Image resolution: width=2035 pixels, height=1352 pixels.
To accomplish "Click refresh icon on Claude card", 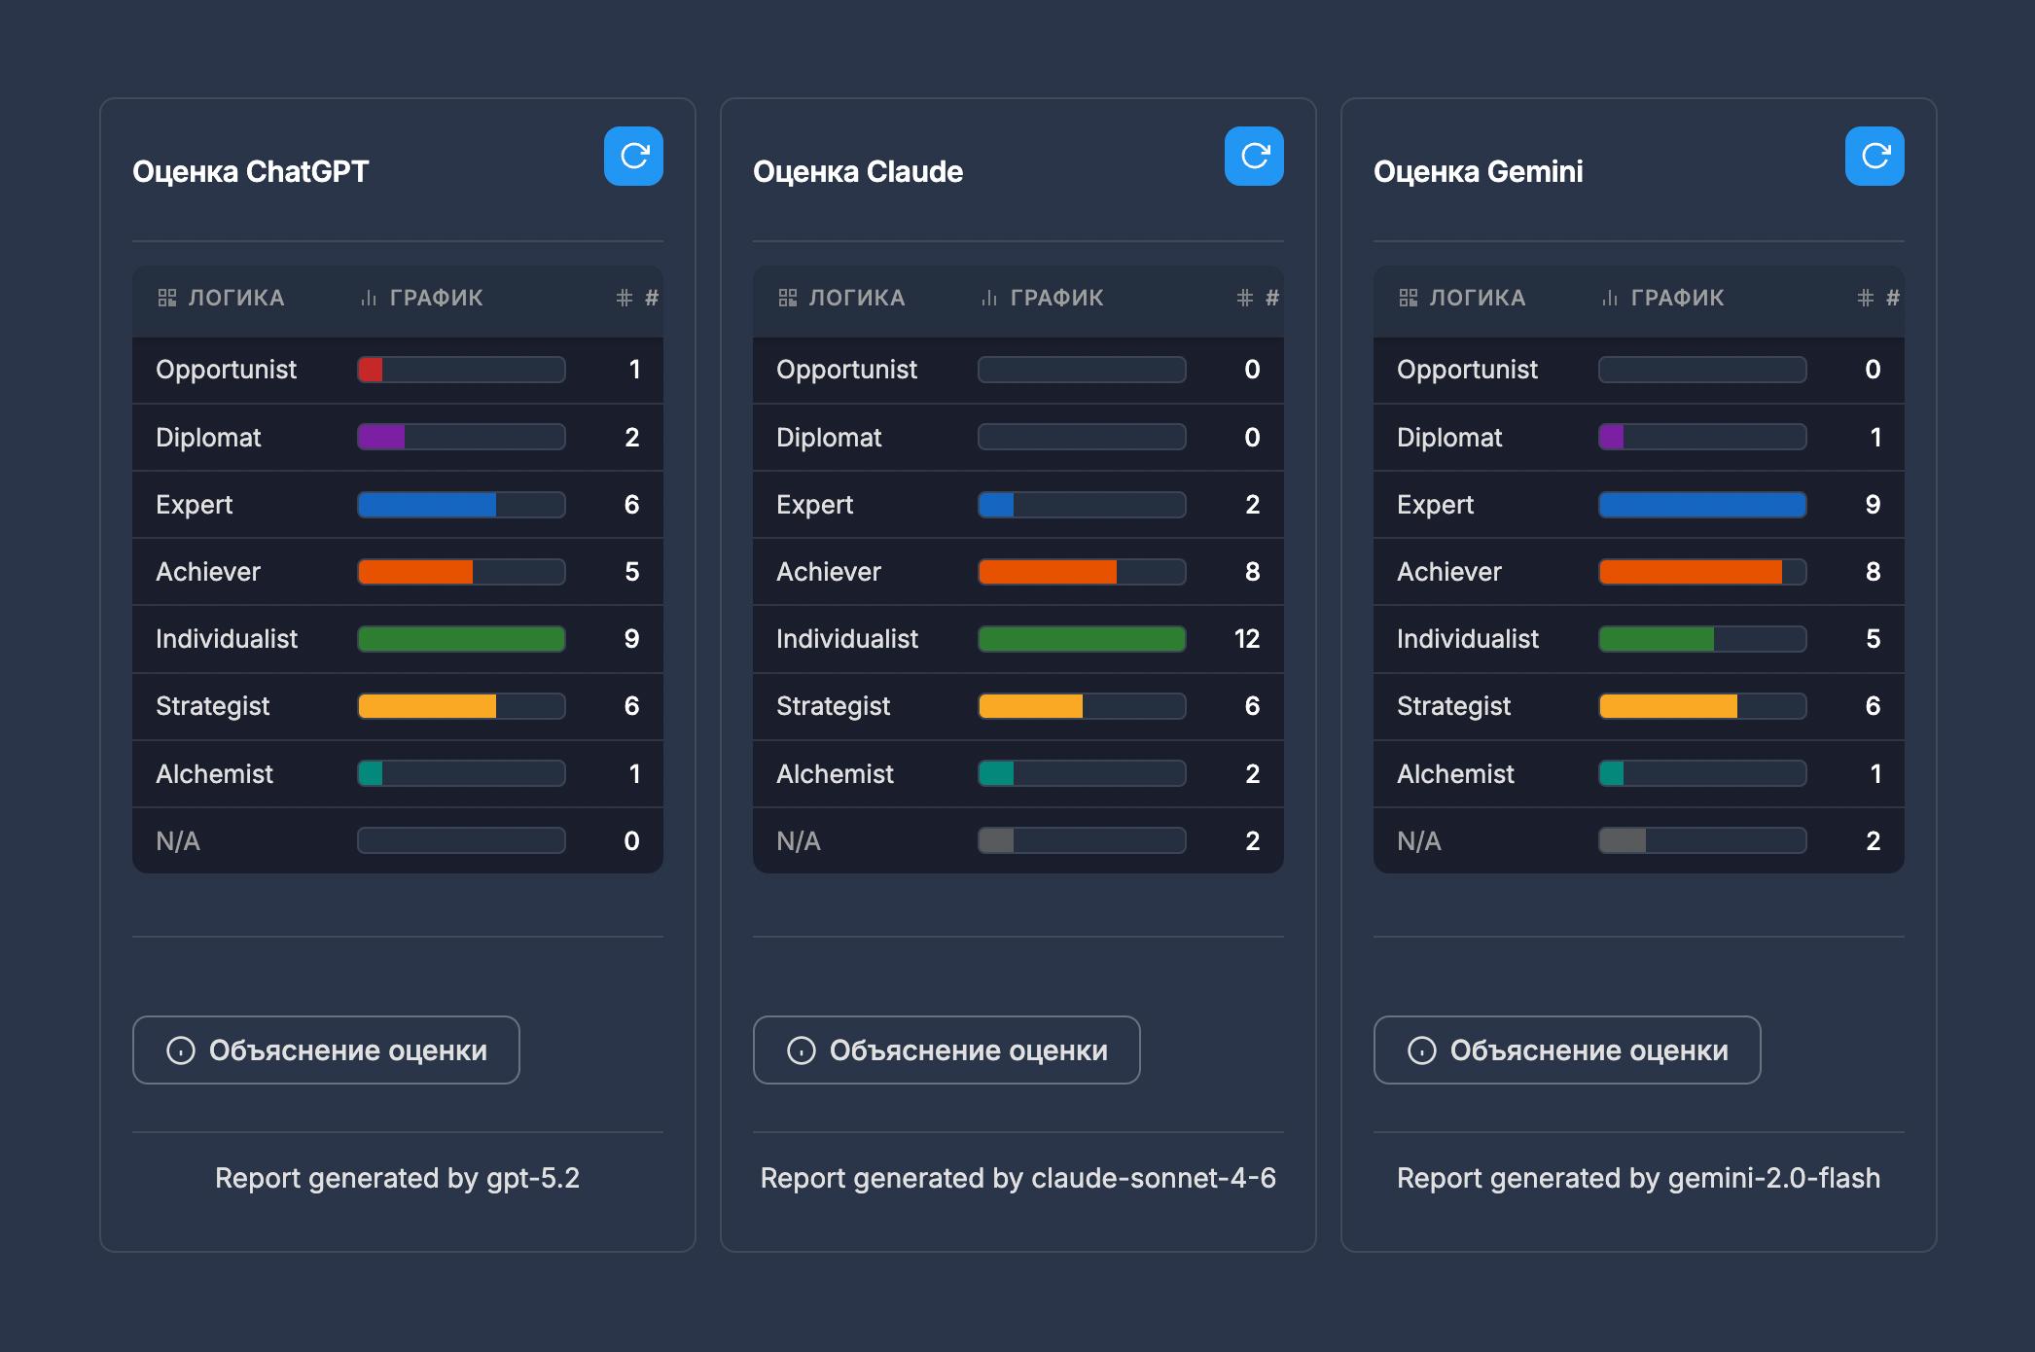I will (x=1254, y=156).
